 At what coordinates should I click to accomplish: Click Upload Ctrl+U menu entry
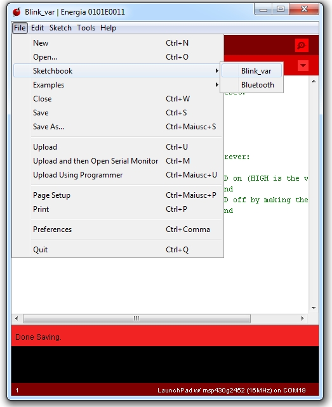click(x=117, y=147)
